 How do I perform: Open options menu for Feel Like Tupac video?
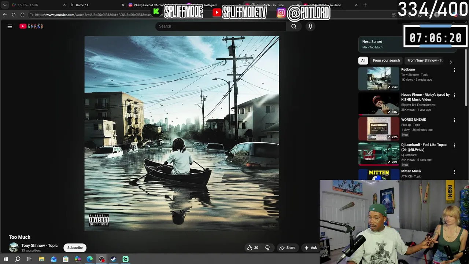point(454,146)
